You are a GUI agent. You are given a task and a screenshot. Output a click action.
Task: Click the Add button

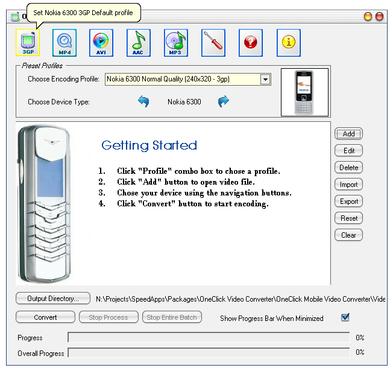click(349, 134)
